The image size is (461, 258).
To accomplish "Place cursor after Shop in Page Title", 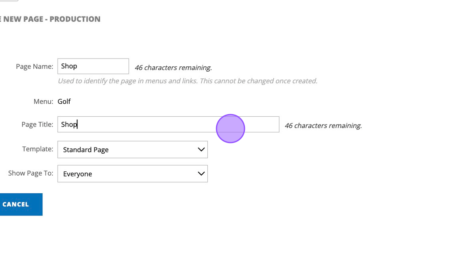I will pos(78,124).
